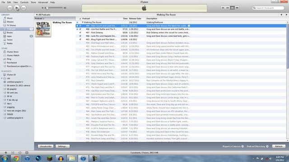The image size is (289, 162).
Task: Open Radio in sidebar
Action: (9, 43)
